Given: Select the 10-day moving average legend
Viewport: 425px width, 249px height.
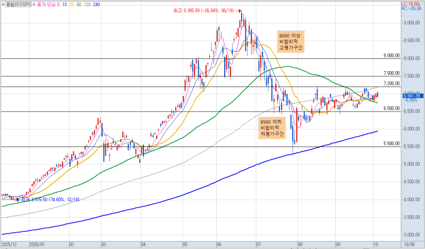Looking at the screenshot, I should click(x=65, y=4).
